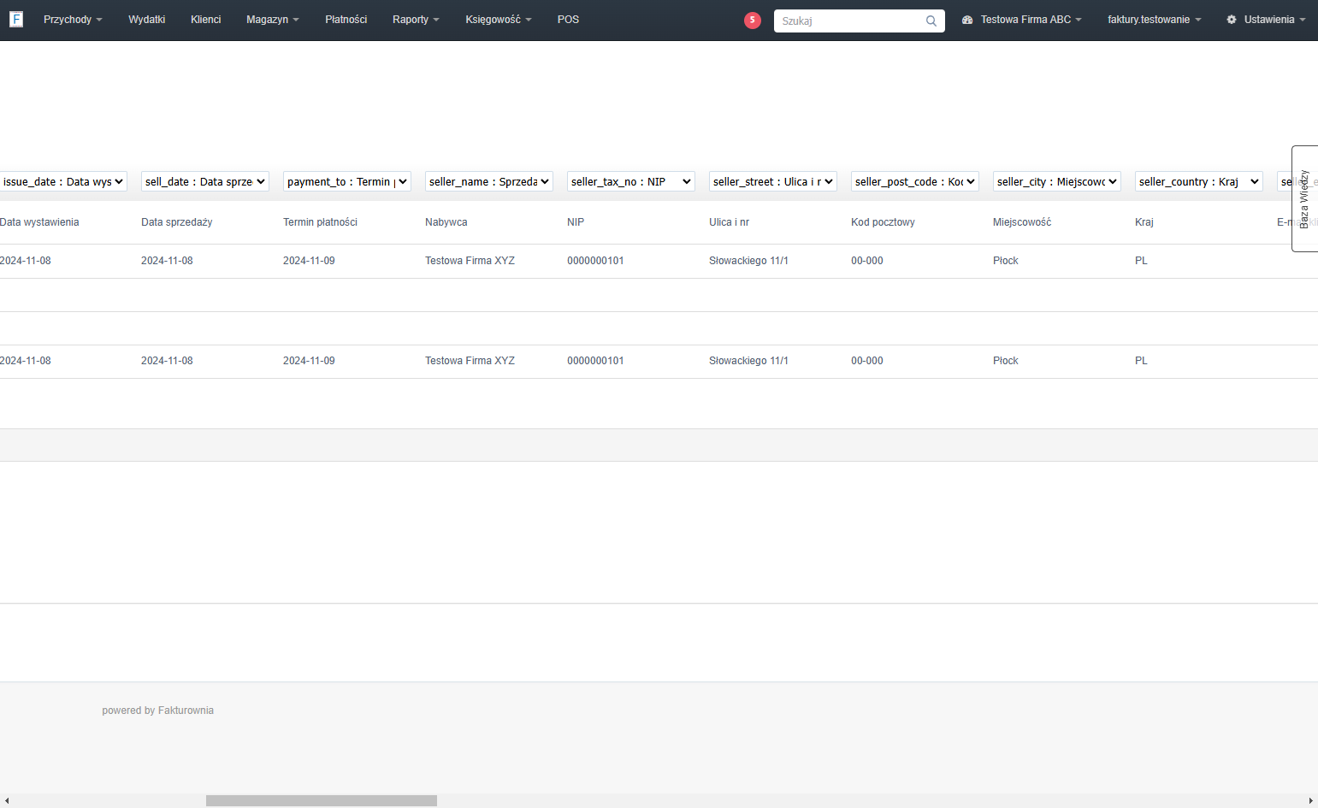
Task: Open seller_street column mapping dropdown
Action: point(773,181)
